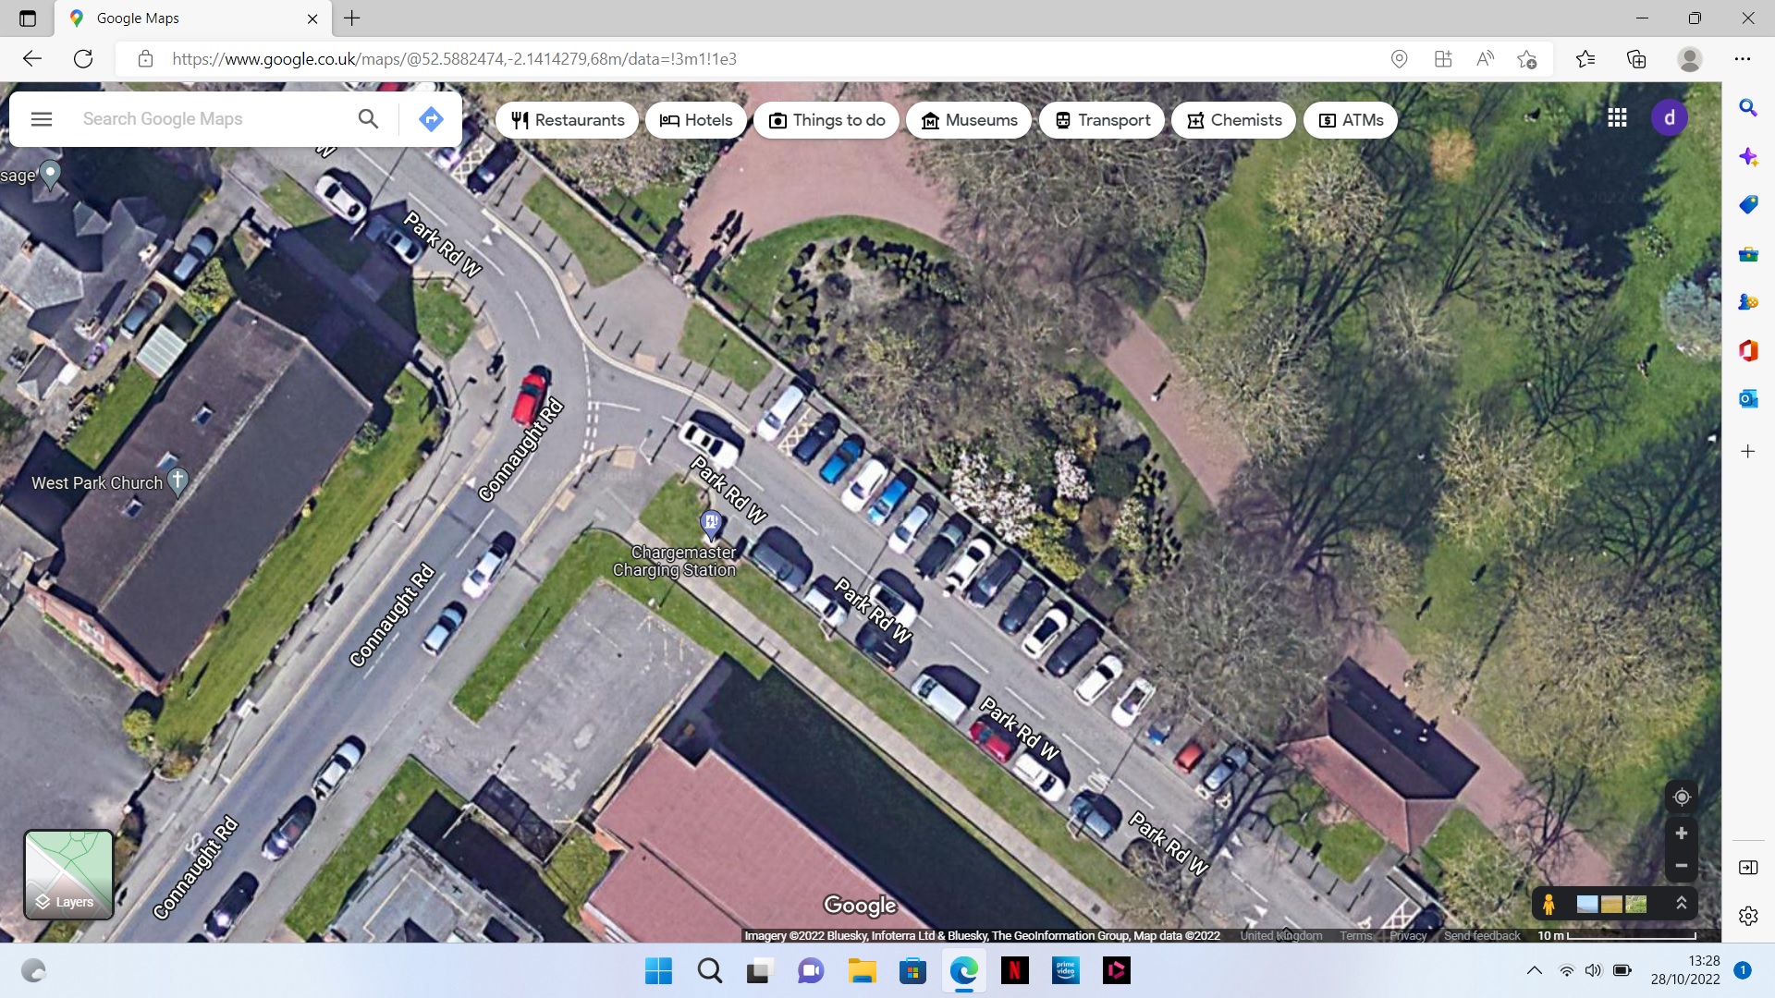Toggle the Layers map type thumbnail

click(x=68, y=874)
